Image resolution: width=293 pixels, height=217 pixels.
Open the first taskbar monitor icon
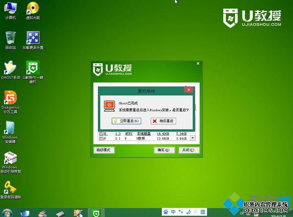point(25,213)
